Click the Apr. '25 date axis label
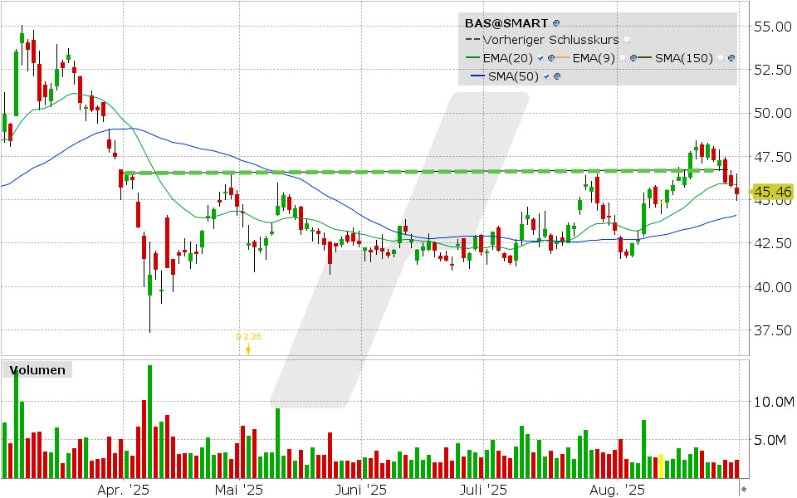The image size is (797, 498). click(x=124, y=490)
